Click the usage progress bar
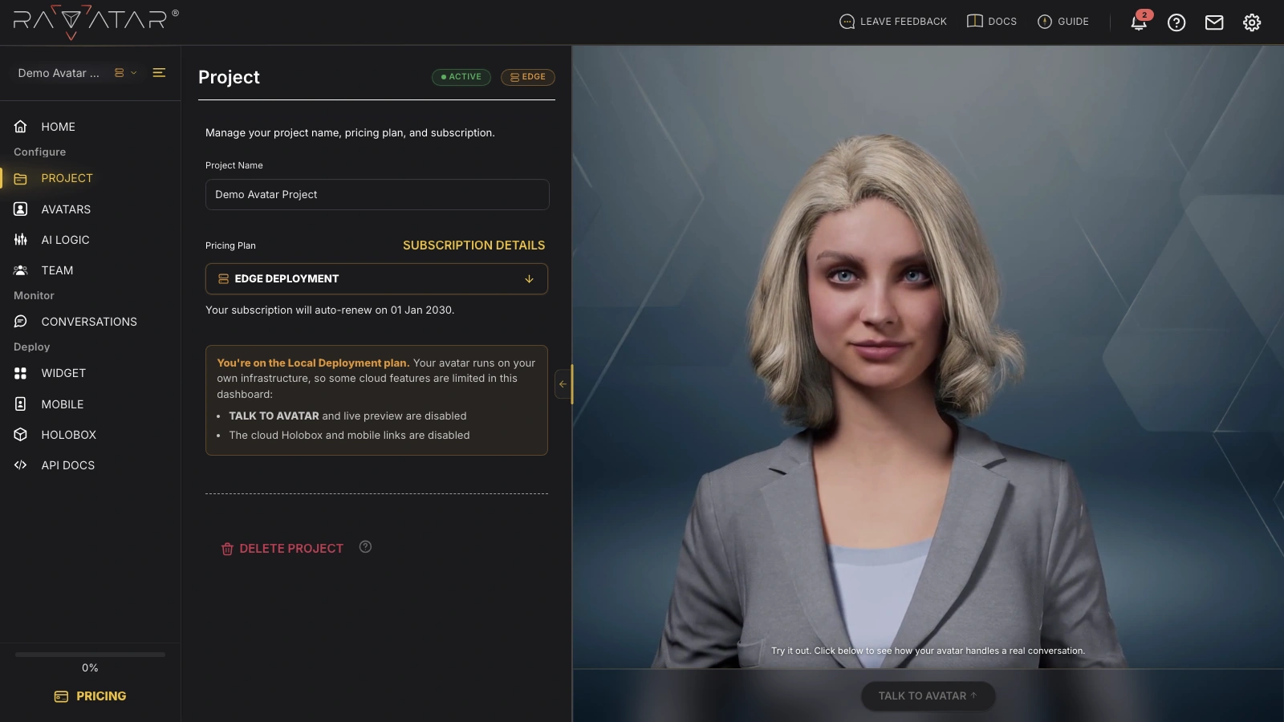 [x=90, y=655]
